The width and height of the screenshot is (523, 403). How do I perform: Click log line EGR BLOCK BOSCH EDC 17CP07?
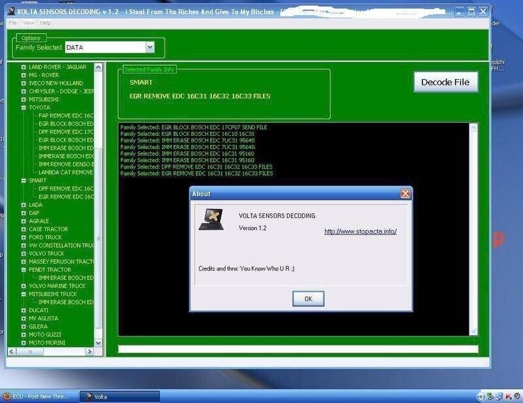click(194, 127)
